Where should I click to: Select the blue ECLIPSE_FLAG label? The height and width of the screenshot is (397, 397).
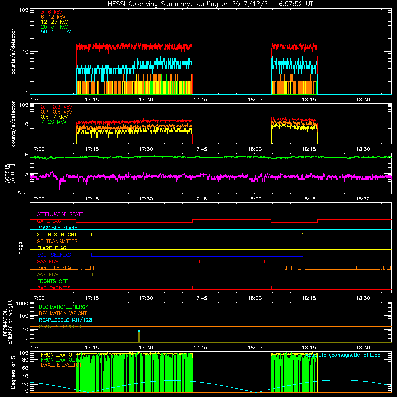pyautogui.click(x=54, y=255)
